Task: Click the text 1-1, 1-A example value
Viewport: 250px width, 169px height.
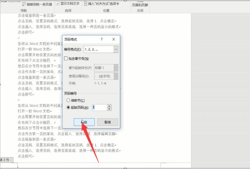Action: [100, 83]
